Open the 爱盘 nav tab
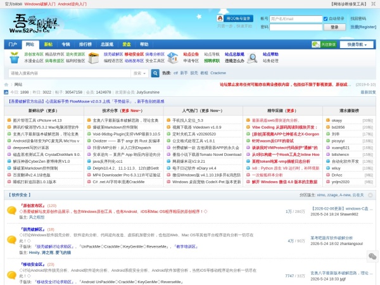Screen dimensions: 380x285 coord(127,44)
